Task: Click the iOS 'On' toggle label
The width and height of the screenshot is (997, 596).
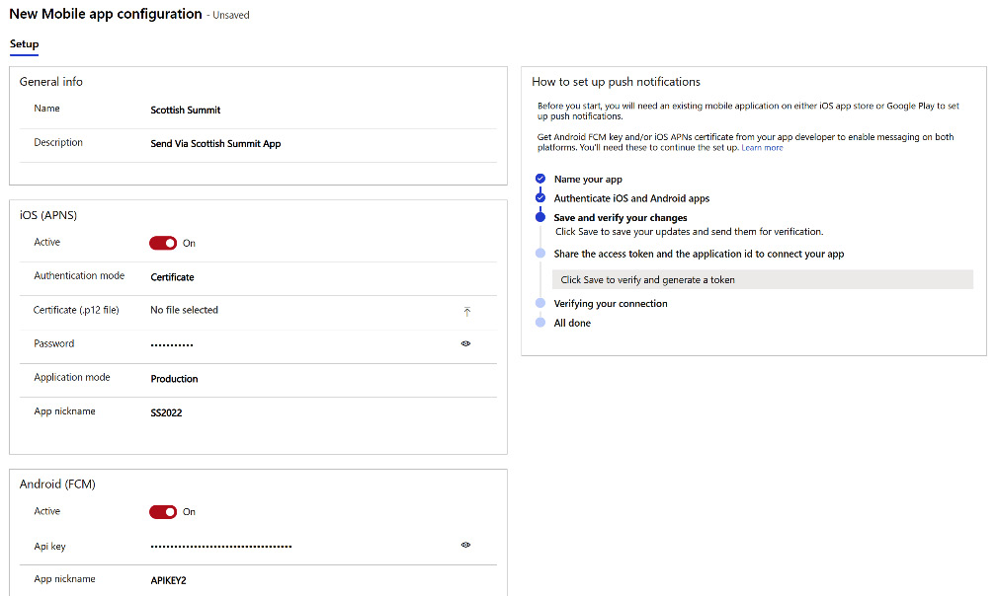Action: [189, 243]
